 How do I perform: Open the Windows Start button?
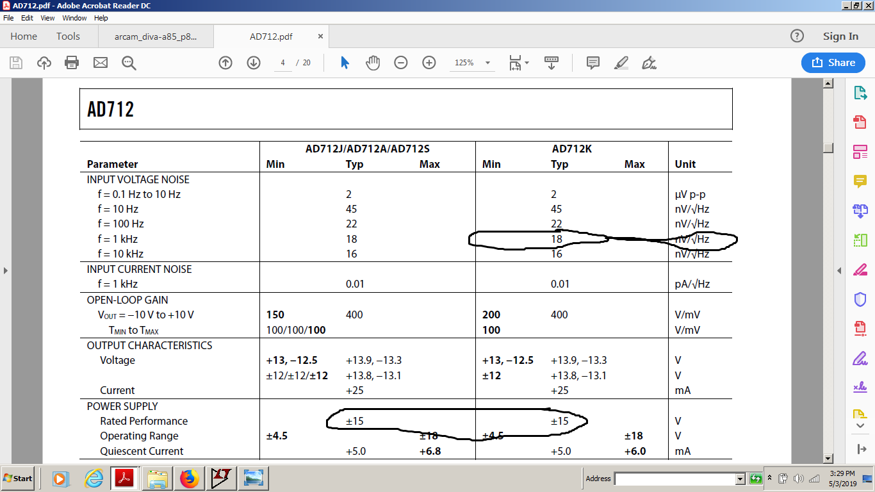[18, 479]
